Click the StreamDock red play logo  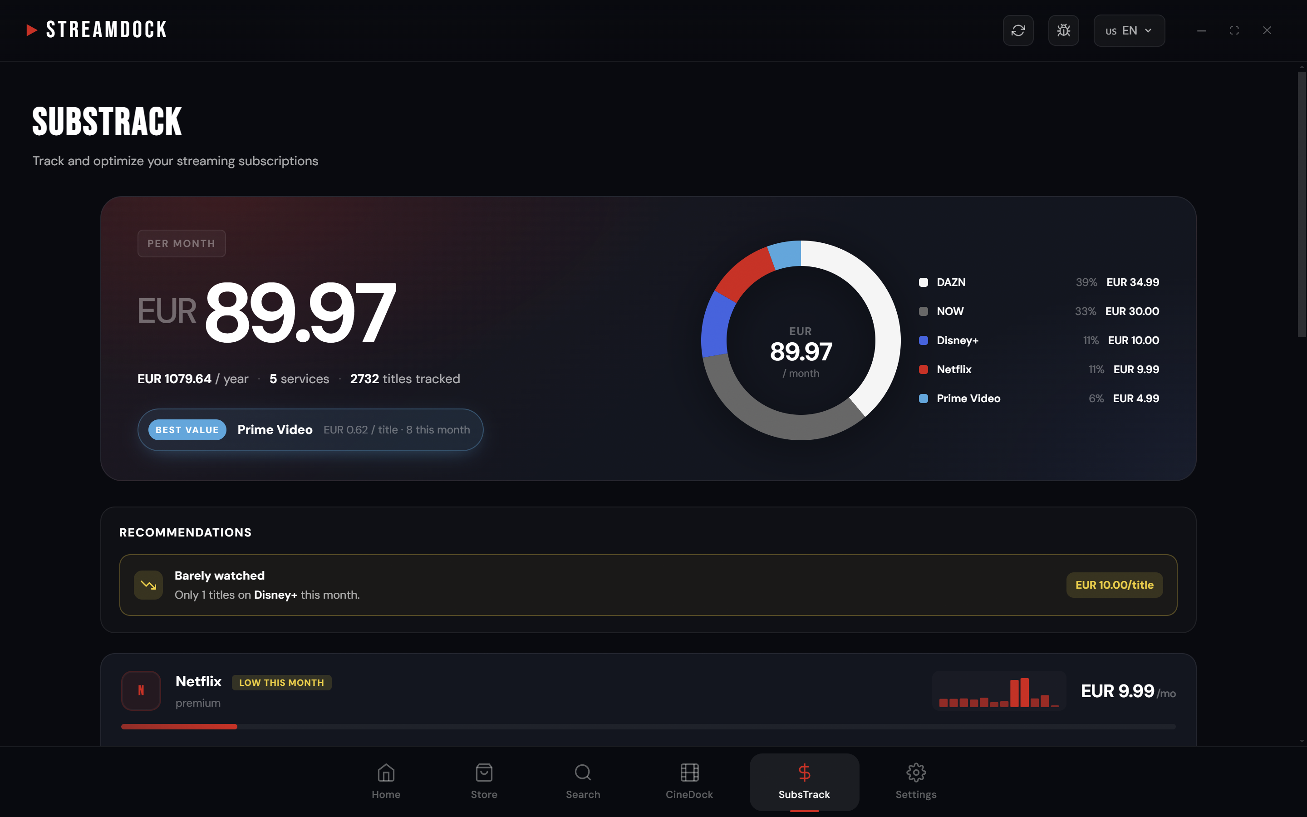tap(32, 30)
